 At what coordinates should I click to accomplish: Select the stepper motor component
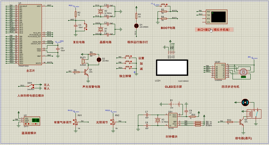pyautogui.click(x=243, y=72)
